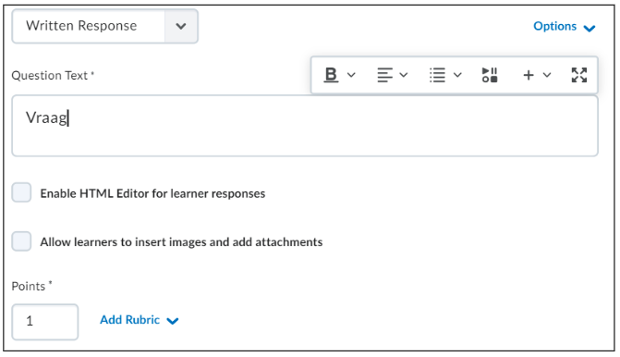Click the Add Rubric chevron arrow
The image size is (620, 357).
173,321
